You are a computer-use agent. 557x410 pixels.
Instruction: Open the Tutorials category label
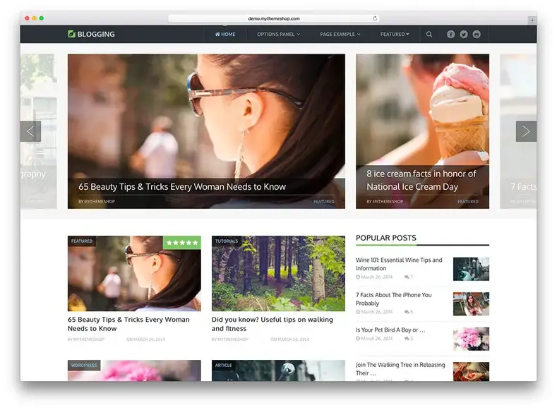[227, 241]
